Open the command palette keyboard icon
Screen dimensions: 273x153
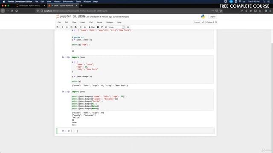point(128,27)
